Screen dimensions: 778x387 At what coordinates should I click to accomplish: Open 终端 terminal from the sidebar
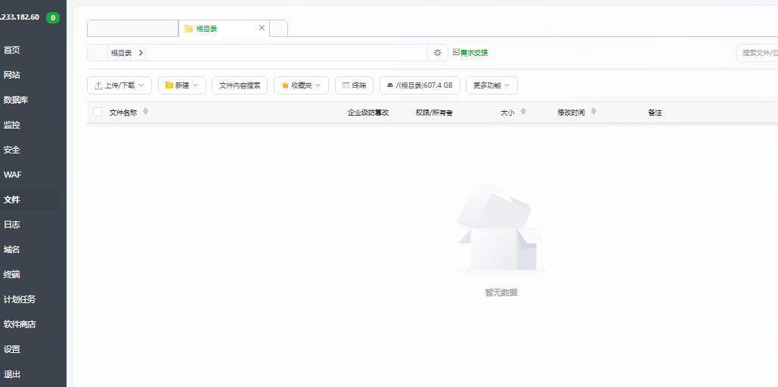click(12, 274)
